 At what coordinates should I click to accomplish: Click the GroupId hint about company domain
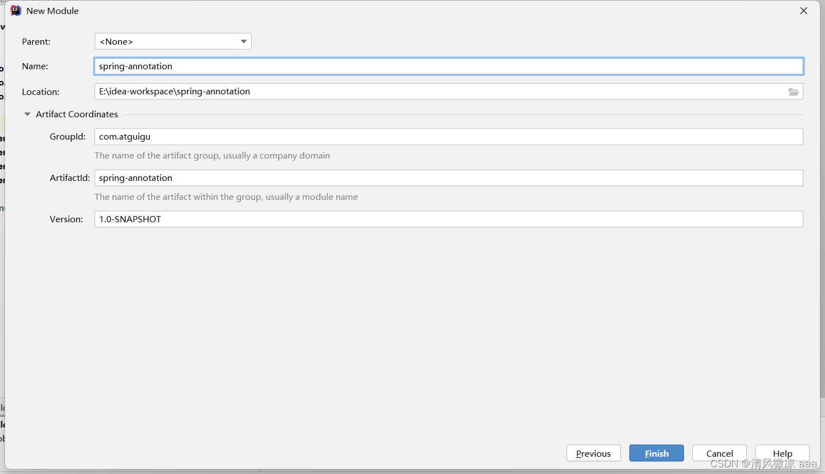pyautogui.click(x=212, y=156)
